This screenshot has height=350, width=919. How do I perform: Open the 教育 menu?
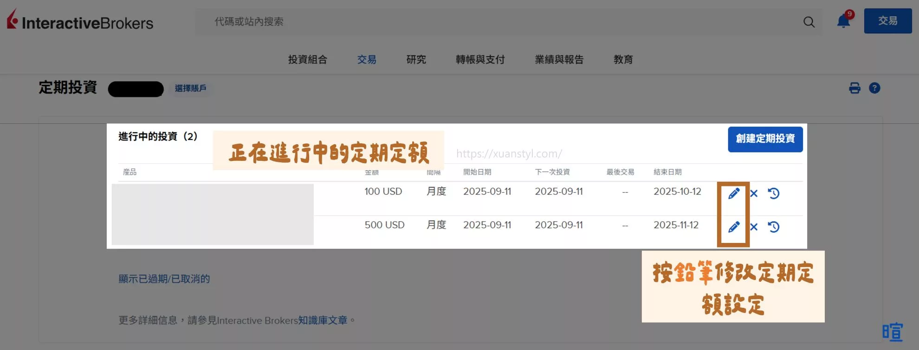click(623, 59)
